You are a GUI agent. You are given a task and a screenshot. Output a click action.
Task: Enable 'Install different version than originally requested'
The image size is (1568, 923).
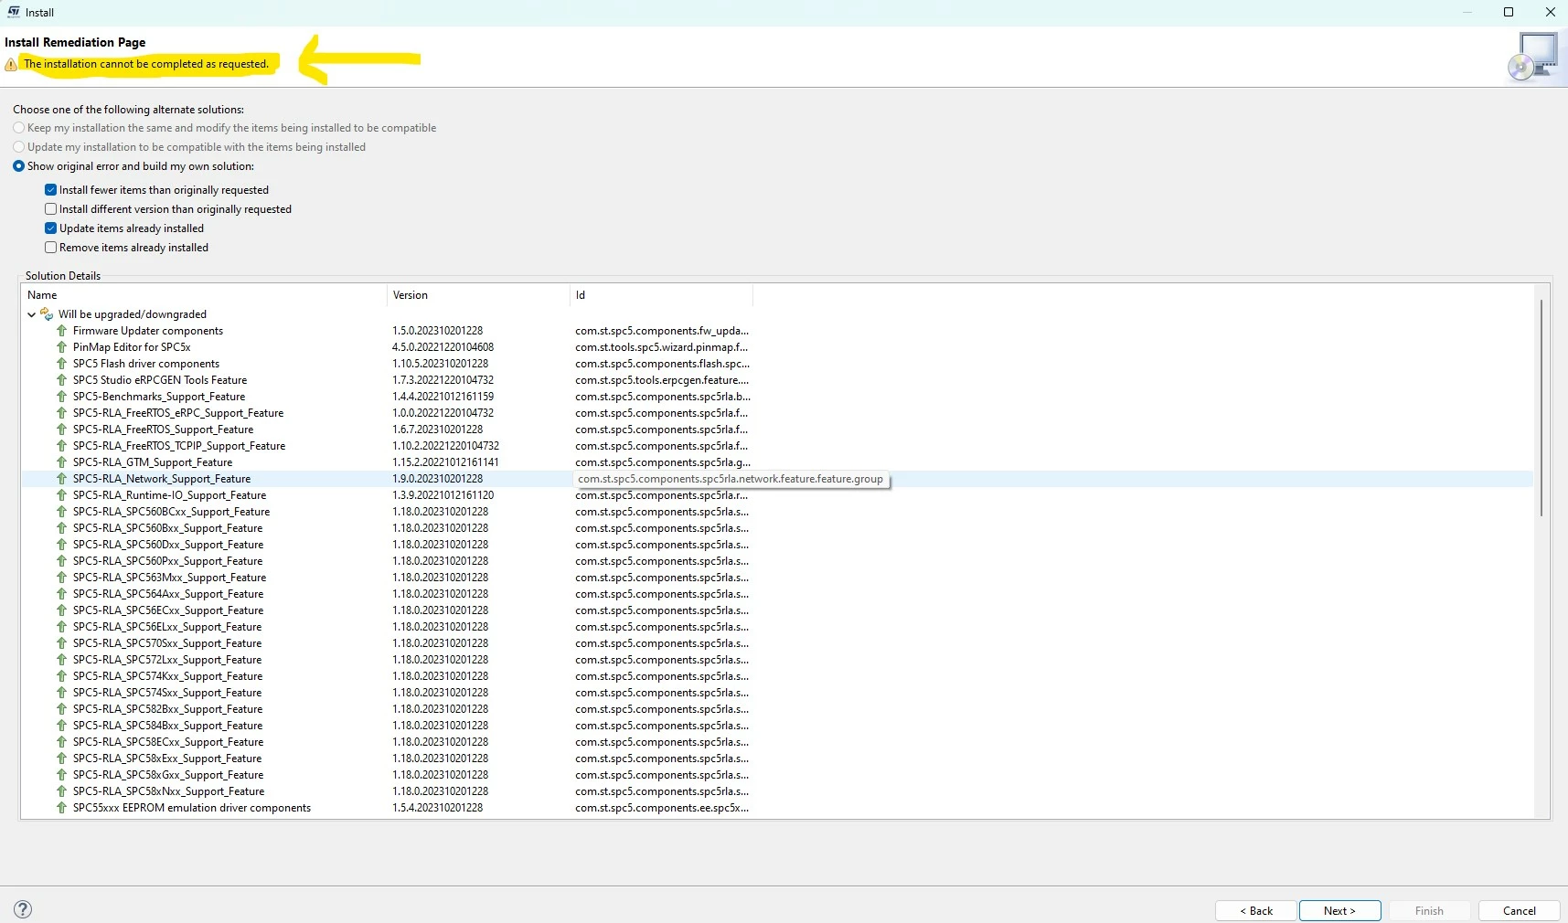point(51,209)
